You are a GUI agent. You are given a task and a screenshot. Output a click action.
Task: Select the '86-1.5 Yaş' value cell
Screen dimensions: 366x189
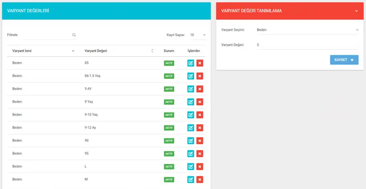[92, 76]
